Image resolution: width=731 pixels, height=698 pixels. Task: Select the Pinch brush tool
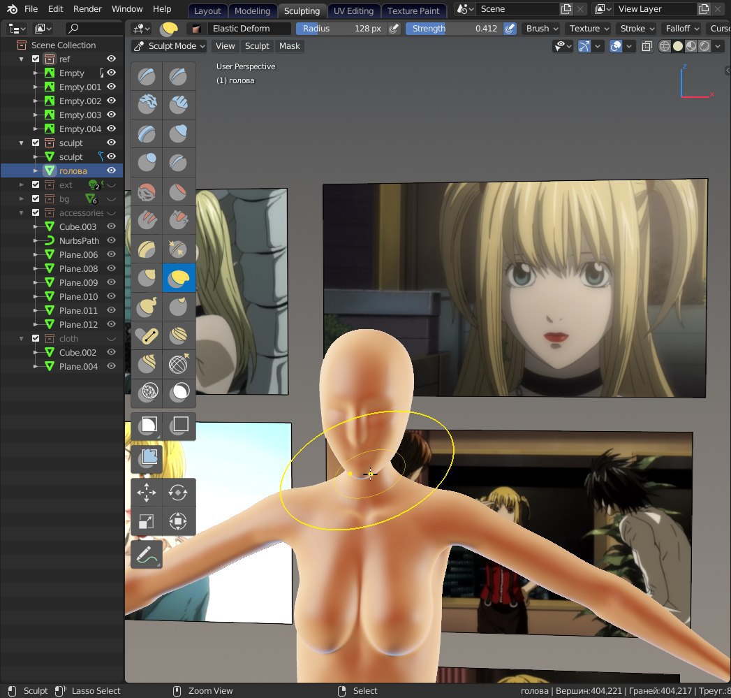point(178,249)
